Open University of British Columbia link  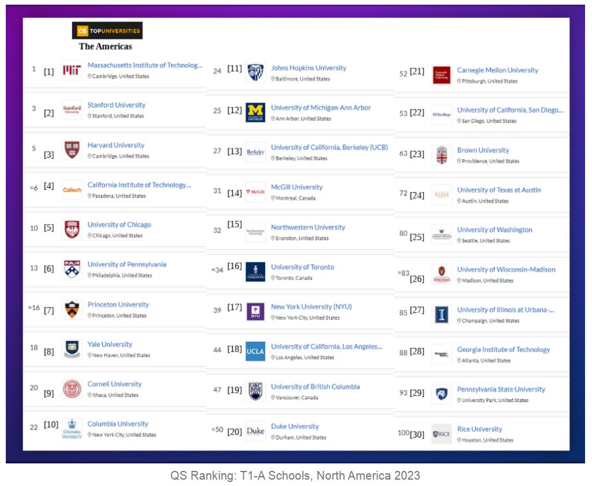[x=315, y=387]
